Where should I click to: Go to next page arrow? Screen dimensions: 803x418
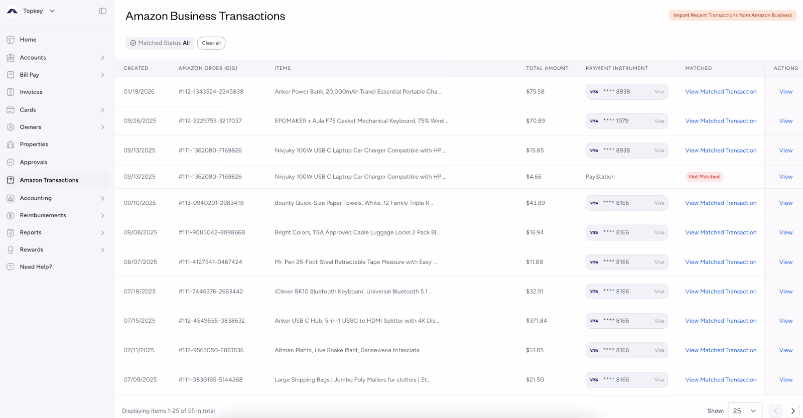tap(793, 411)
